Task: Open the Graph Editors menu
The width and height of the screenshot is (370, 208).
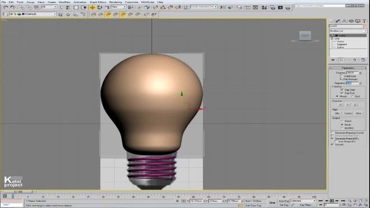Action: [98, 2]
